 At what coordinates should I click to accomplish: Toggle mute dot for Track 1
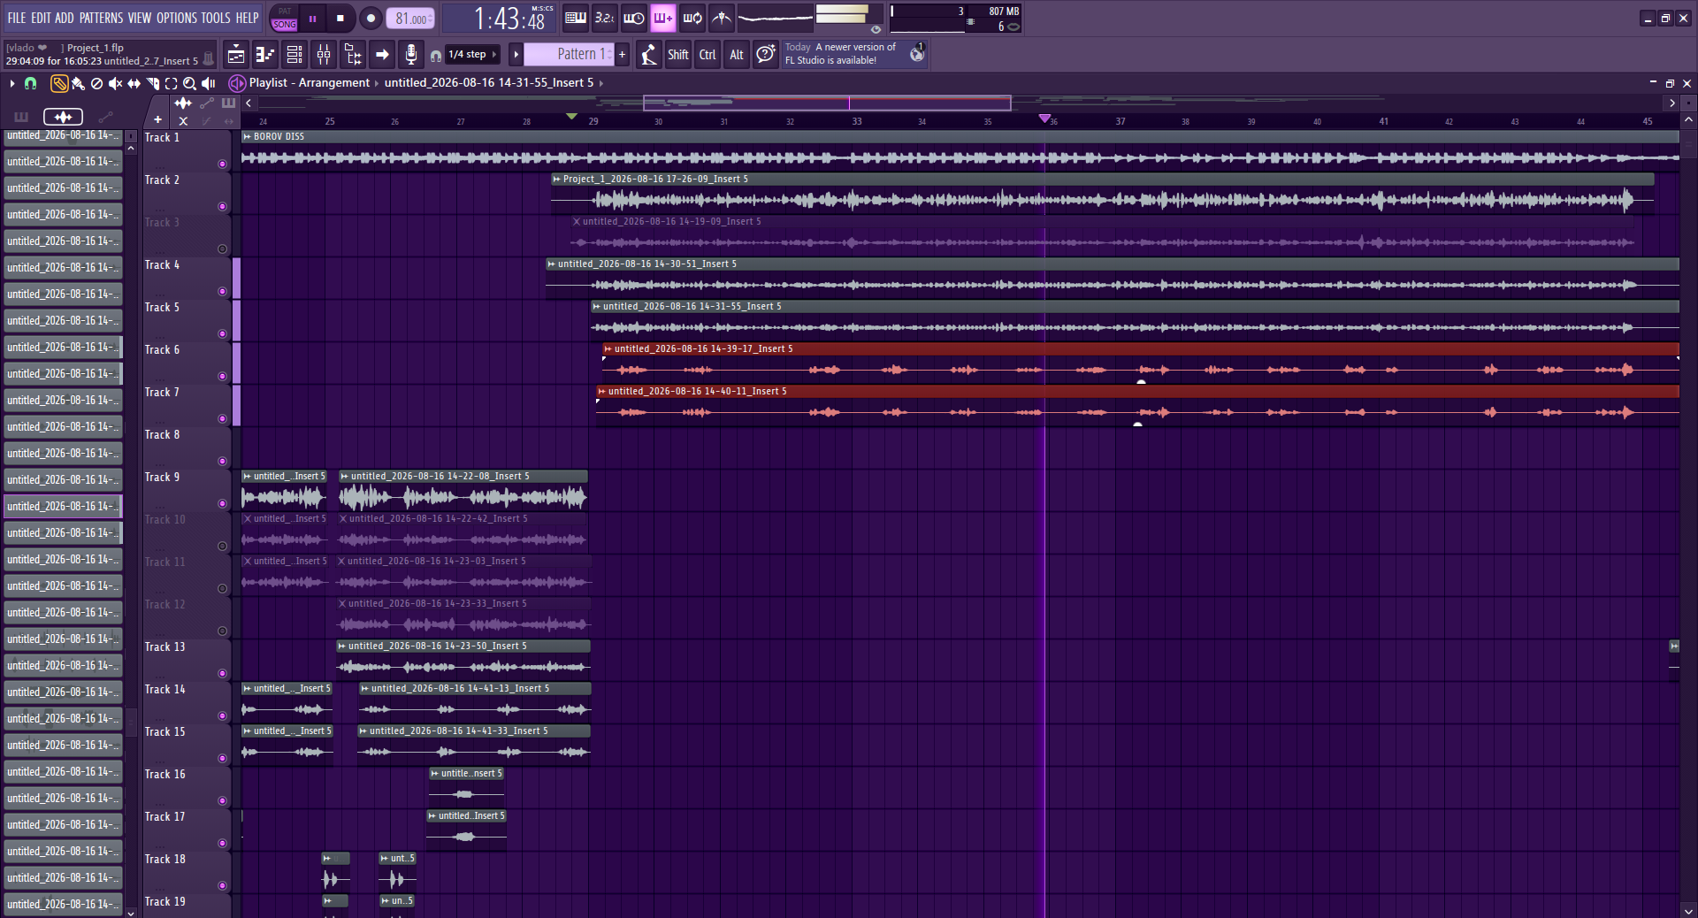222,164
